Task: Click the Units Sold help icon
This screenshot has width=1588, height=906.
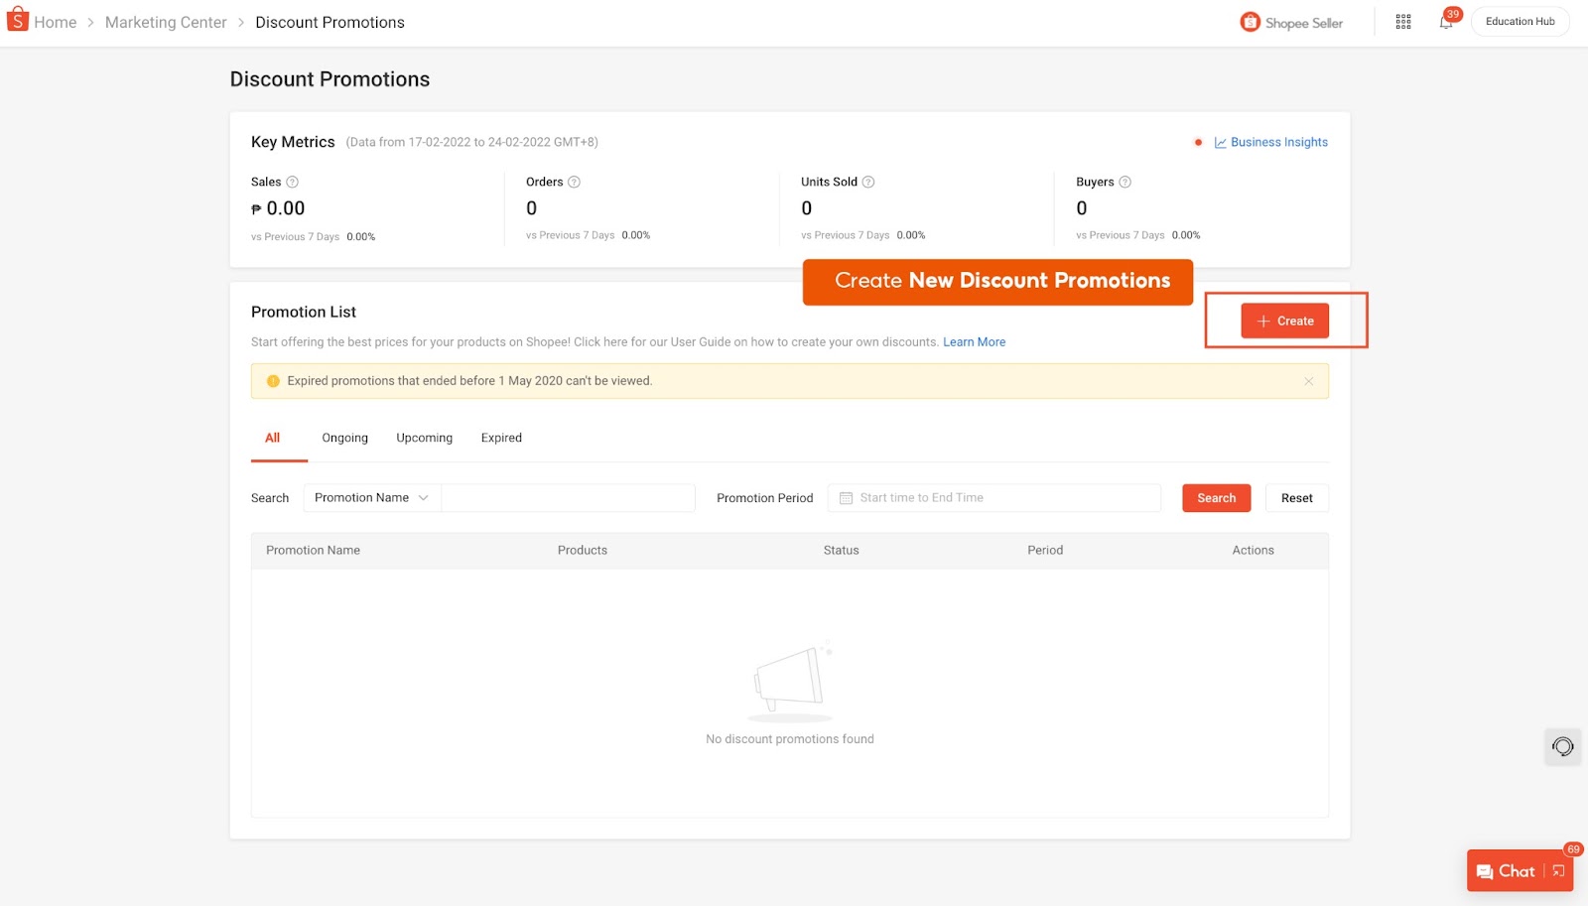Action: 867,182
